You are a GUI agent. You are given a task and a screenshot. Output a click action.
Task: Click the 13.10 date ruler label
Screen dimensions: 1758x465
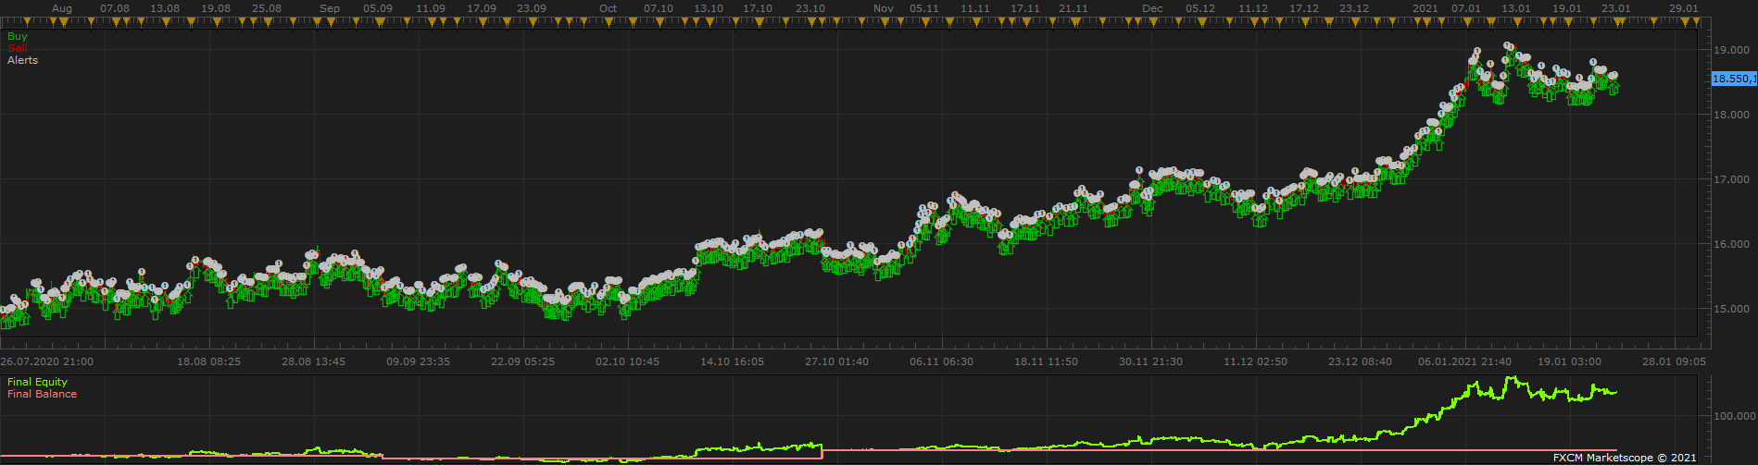click(x=709, y=8)
